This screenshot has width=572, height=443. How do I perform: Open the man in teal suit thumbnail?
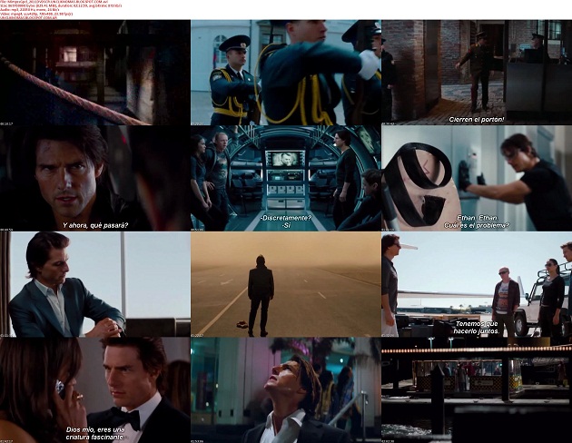tap(94, 284)
